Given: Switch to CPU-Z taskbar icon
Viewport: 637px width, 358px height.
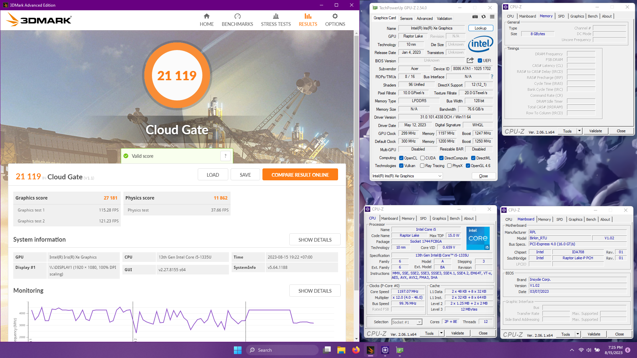Looking at the screenshot, I should pos(385,350).
